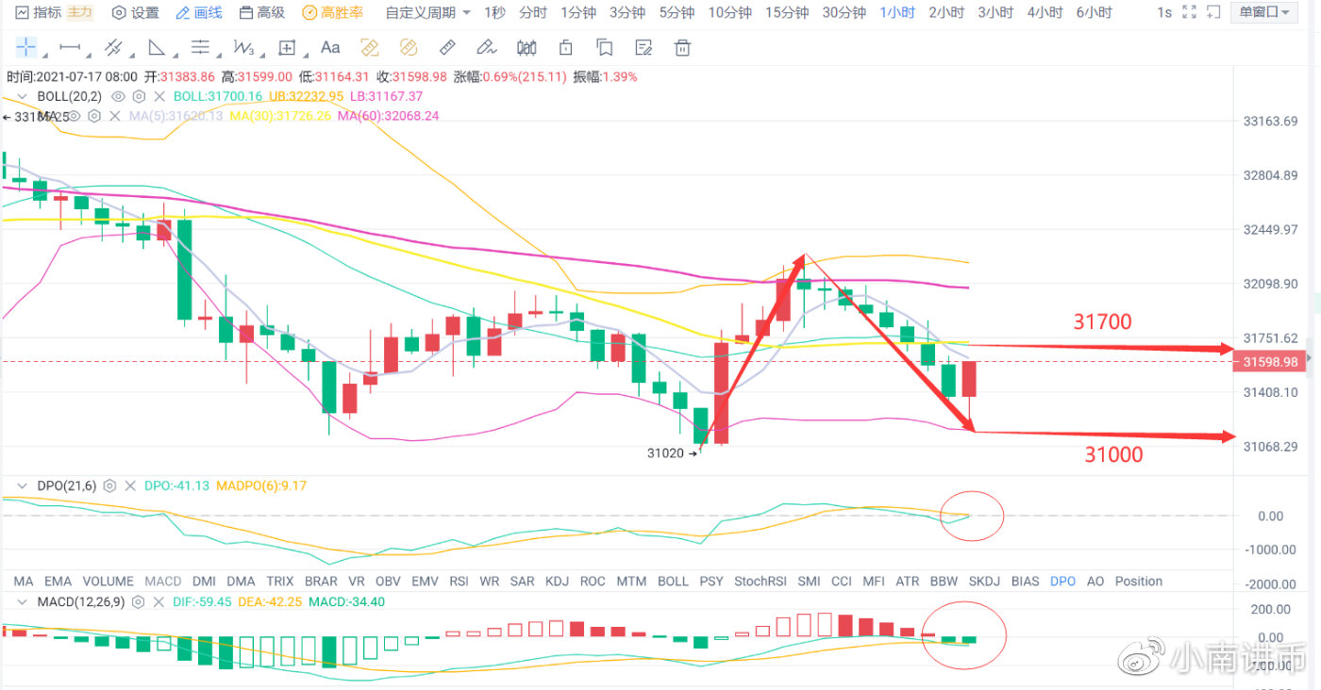
Task: Select the horizontal levels lines tool
Action: coord(200,47)
